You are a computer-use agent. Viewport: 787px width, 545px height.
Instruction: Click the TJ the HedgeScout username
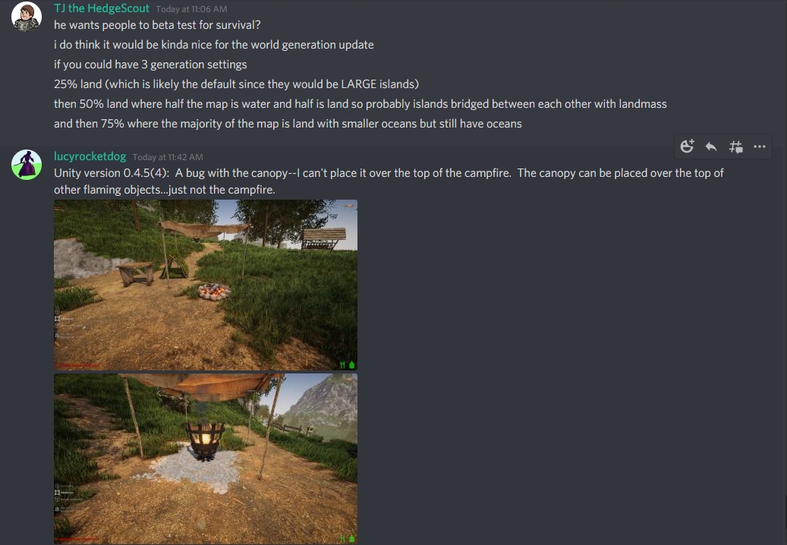[102, 8]
